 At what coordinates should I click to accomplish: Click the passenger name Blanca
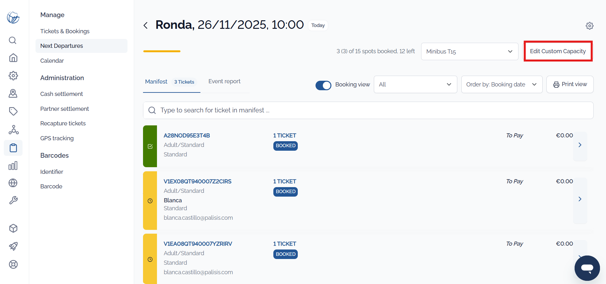click(173, 200)
